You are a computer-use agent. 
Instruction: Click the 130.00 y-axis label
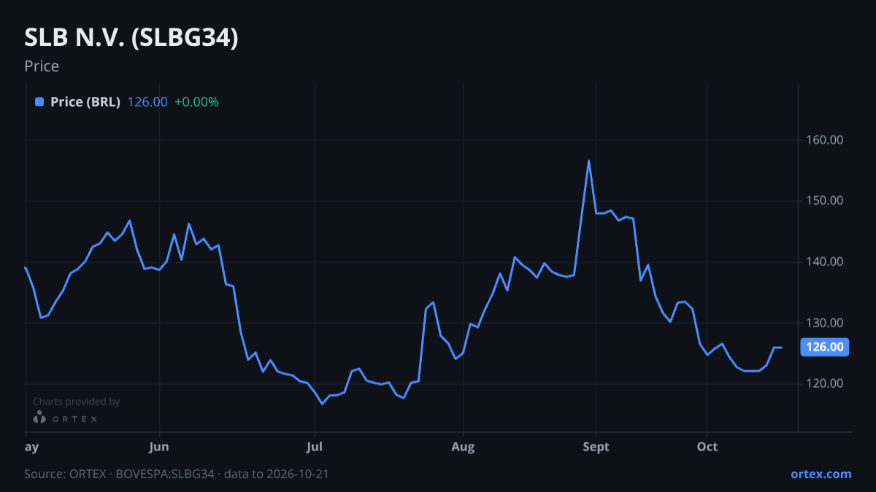point(826,323)
